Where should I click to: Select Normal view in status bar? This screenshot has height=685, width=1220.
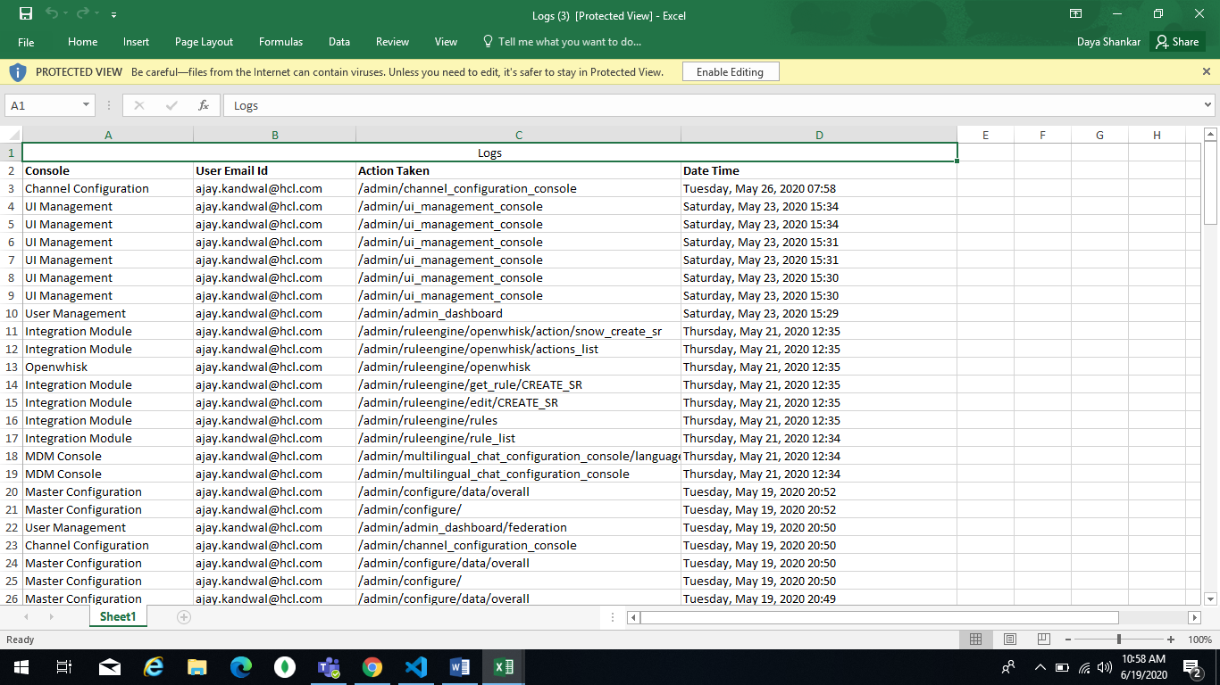tap(976, 640)
